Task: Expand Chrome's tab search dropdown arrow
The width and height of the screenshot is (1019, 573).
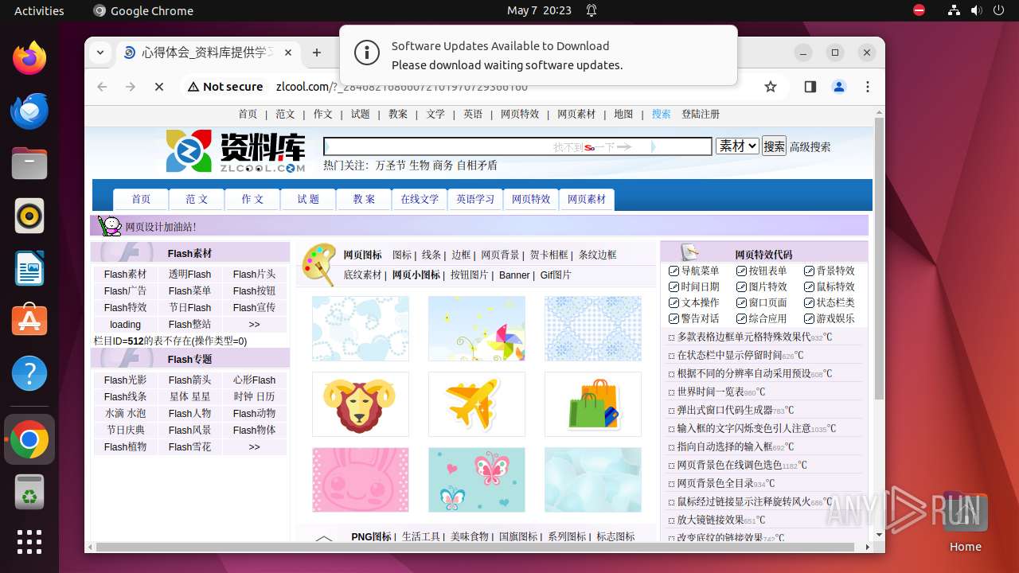Action: [x=100, y=53]
